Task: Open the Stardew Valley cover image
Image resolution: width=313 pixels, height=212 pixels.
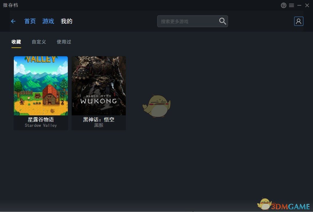Action: [x=41, y=86]
